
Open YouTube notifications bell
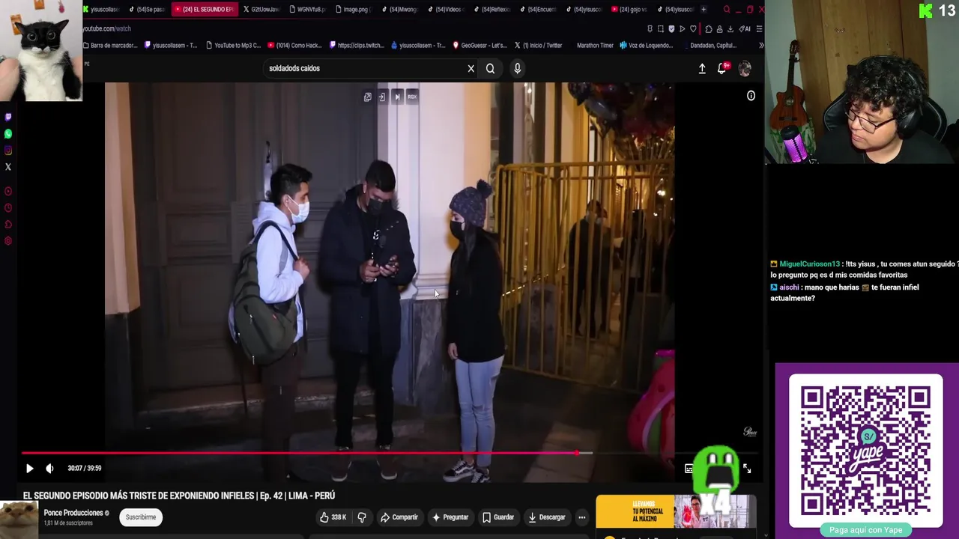tap(723, 68)
